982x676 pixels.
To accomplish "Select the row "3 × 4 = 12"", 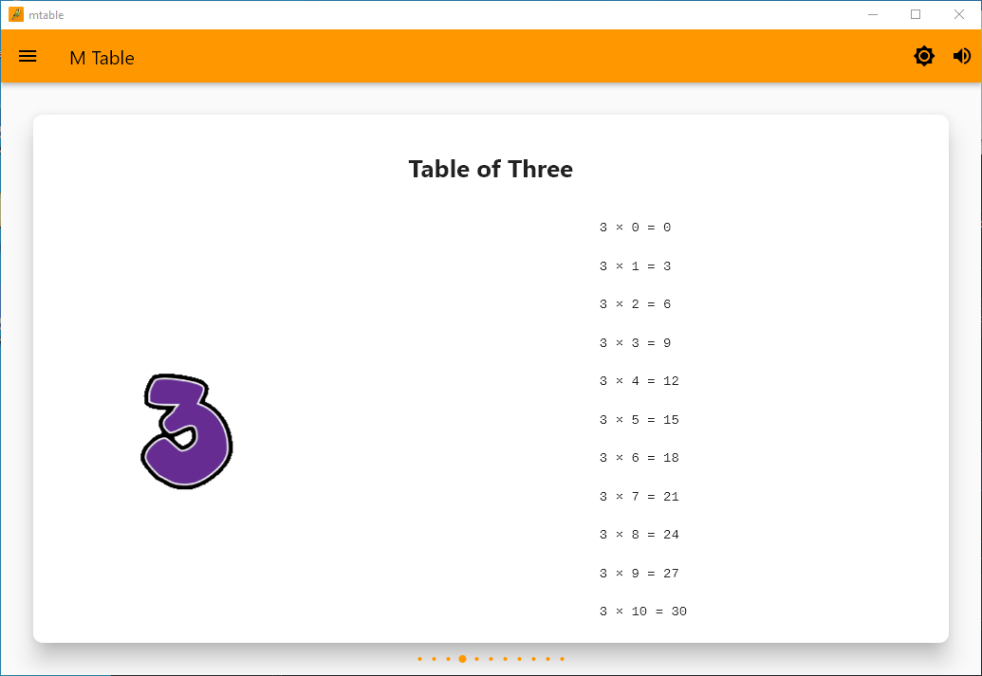I will [x=639, y=381].
